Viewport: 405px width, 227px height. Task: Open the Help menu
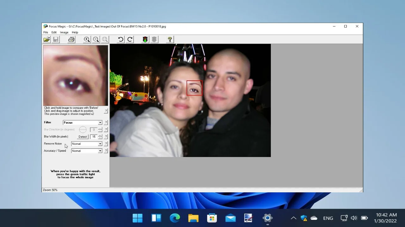tap(75, 32)
